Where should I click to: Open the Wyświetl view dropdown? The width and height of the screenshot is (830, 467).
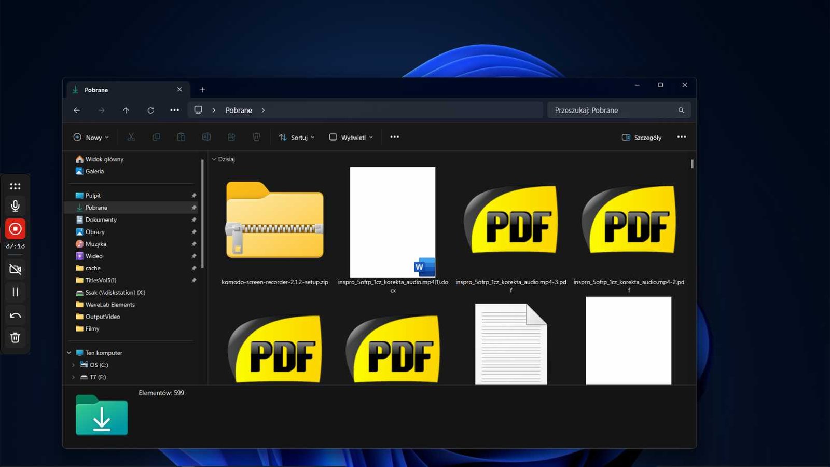point(351,137)
